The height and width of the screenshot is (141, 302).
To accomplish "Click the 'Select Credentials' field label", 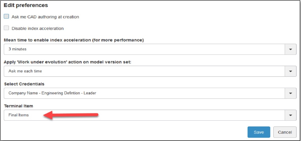I will tap(24, 84).
